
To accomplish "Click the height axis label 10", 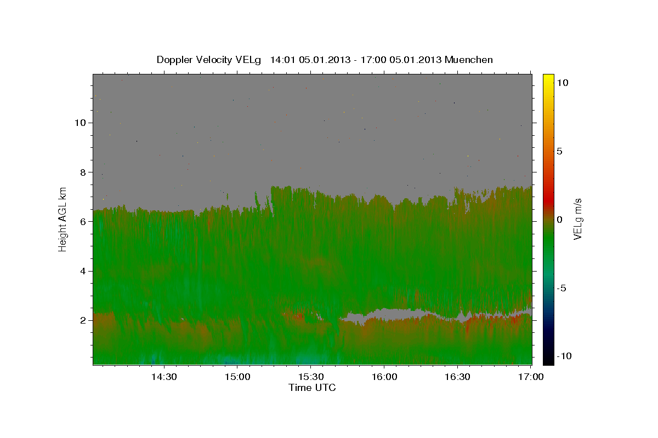I will [81, 123].
